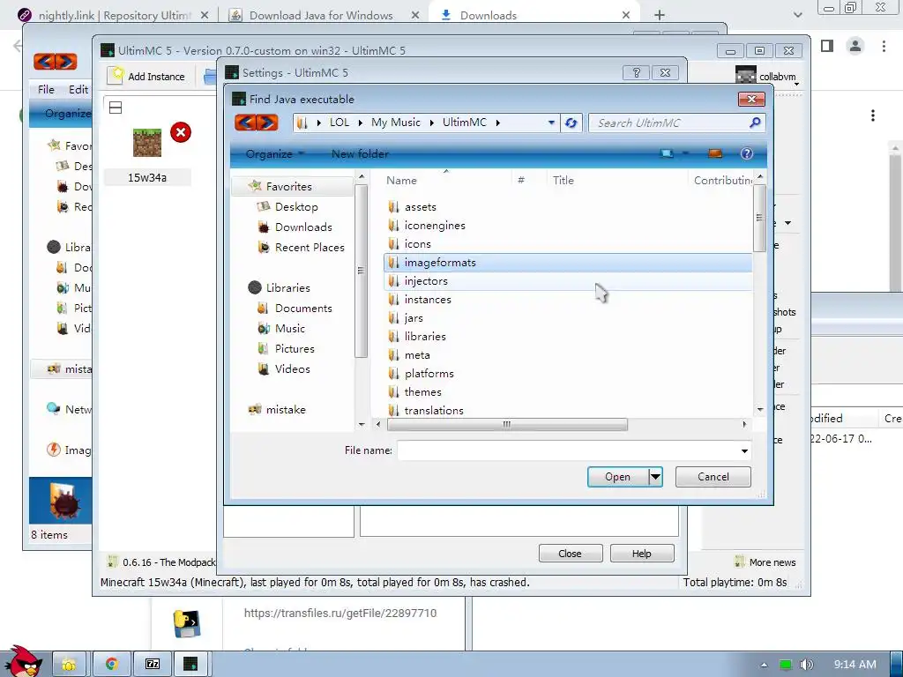This screenshot has height=677, width=903.
Task: Open file dialog help question mark icon
Action: 746,153
